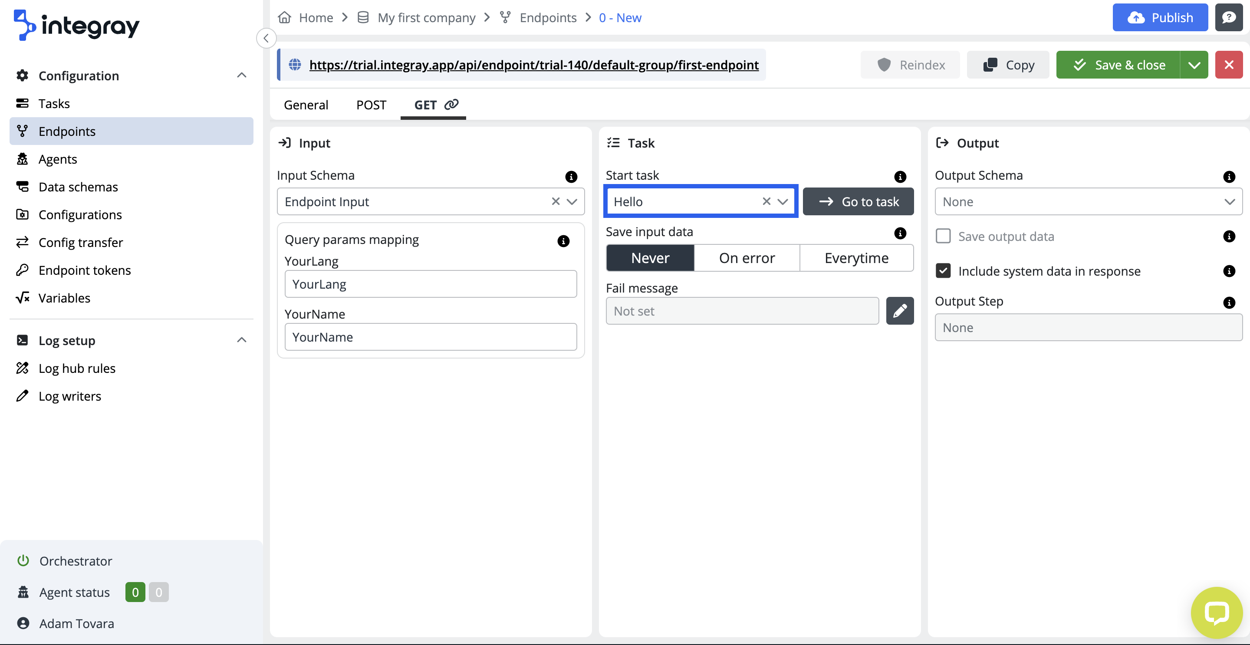Click the red cancel X button
This screenshot has width=1250, height=645.
point(1228,65)
